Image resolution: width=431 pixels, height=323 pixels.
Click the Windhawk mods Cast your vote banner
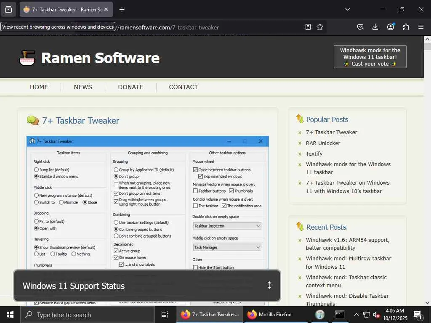tap(370, 57)
